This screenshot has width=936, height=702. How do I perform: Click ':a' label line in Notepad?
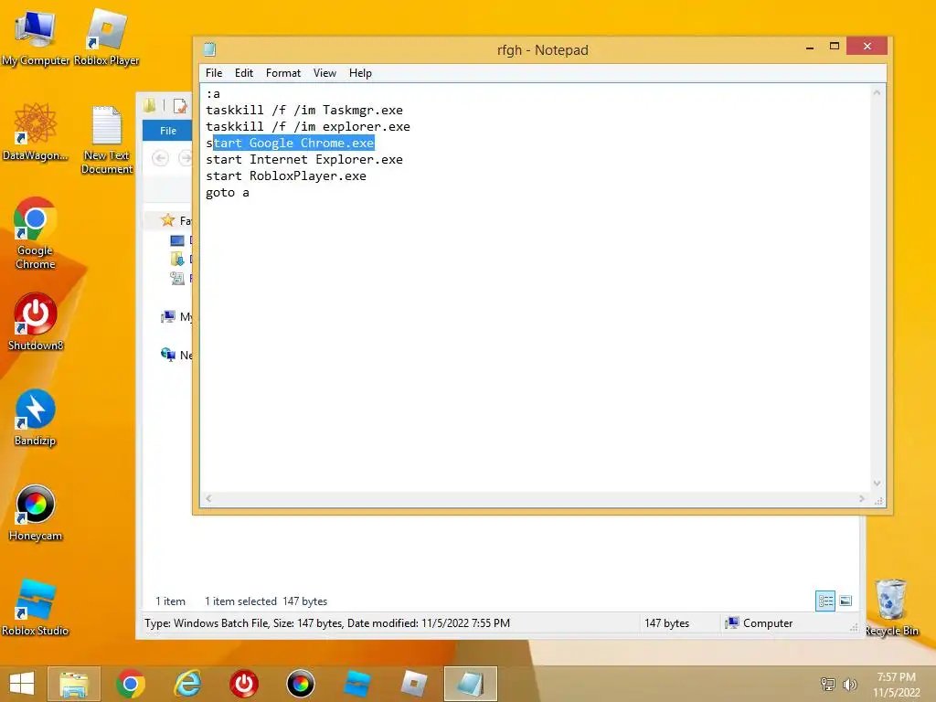(213, 94)
